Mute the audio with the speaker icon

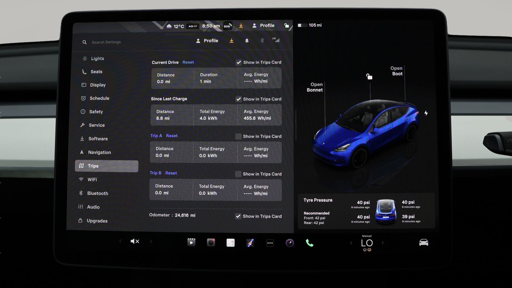point(135,241)
